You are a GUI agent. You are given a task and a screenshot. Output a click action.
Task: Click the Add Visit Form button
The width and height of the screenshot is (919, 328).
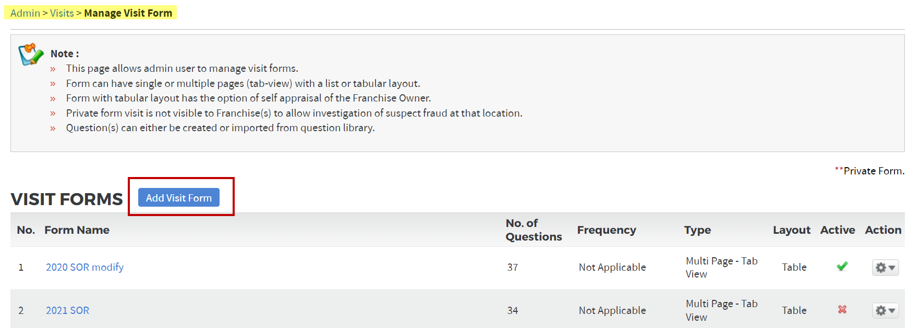[178, 198]
